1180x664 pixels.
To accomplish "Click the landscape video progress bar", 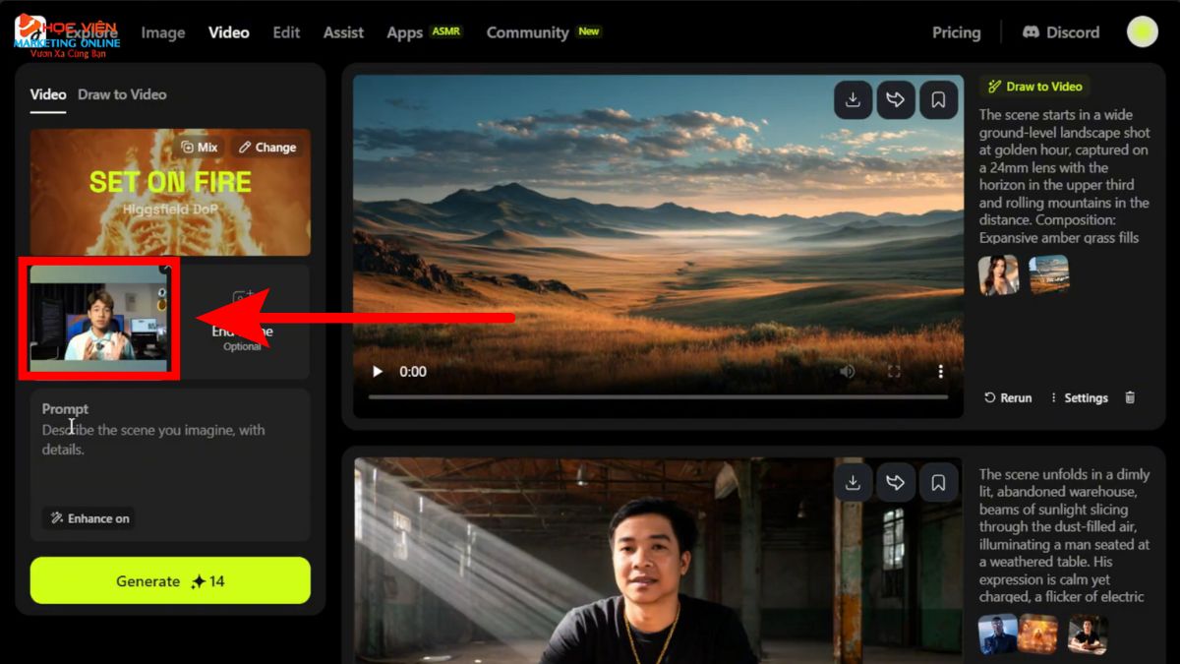I will [658, 397].
